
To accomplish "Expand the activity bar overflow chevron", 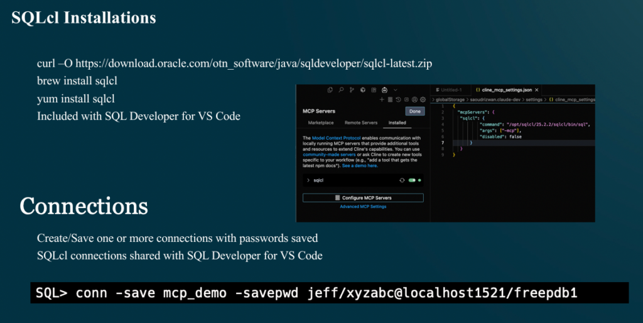I will tap(396, 90).
